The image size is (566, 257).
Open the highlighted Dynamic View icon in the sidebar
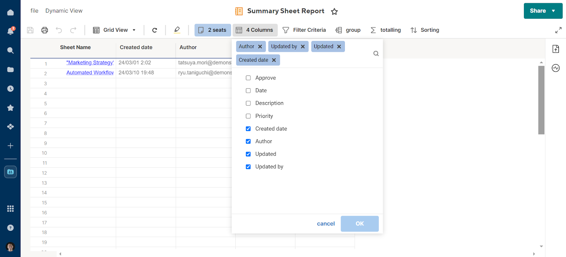coord(10,172)
